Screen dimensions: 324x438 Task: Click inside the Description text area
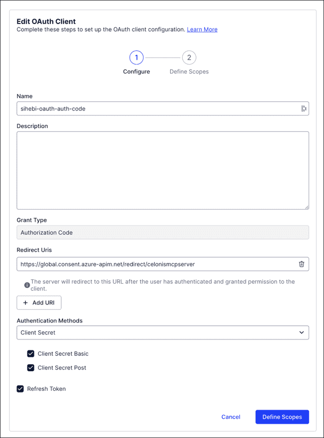[162, 170]
